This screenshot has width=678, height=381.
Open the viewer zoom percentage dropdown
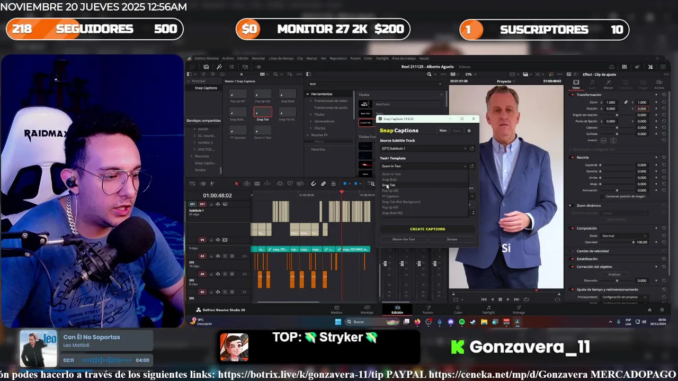pyautogui.click(x=470, y=75)
